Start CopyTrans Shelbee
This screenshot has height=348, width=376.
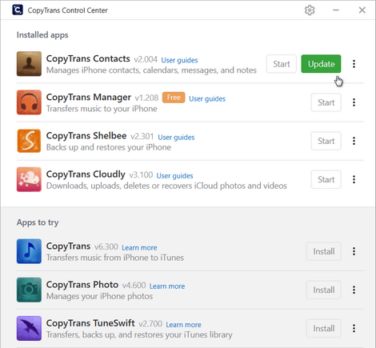326,141
